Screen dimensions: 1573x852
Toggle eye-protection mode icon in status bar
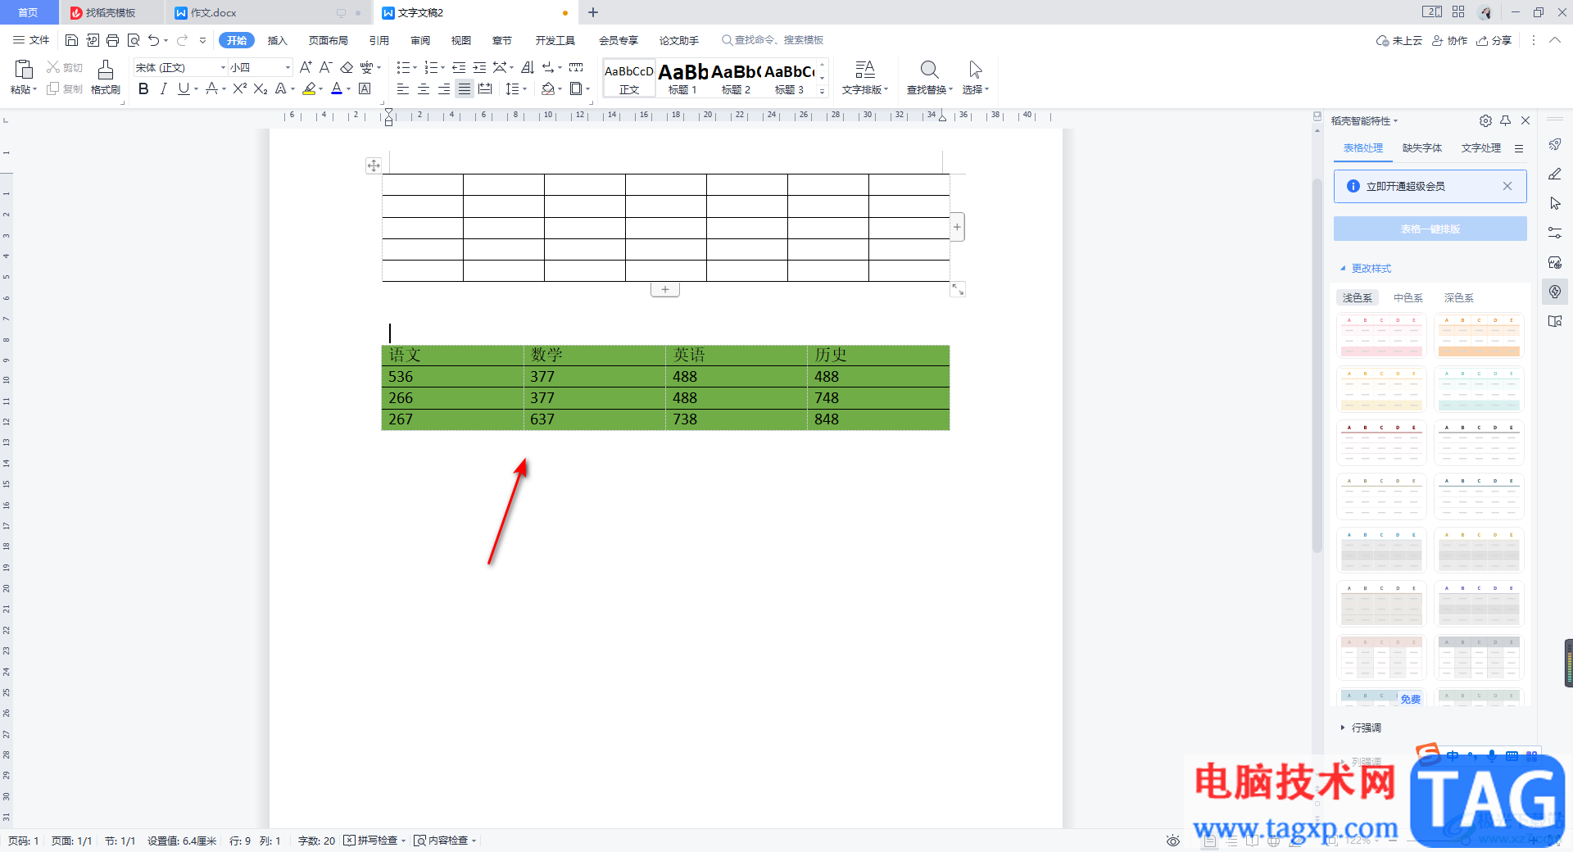(1173, 841)
